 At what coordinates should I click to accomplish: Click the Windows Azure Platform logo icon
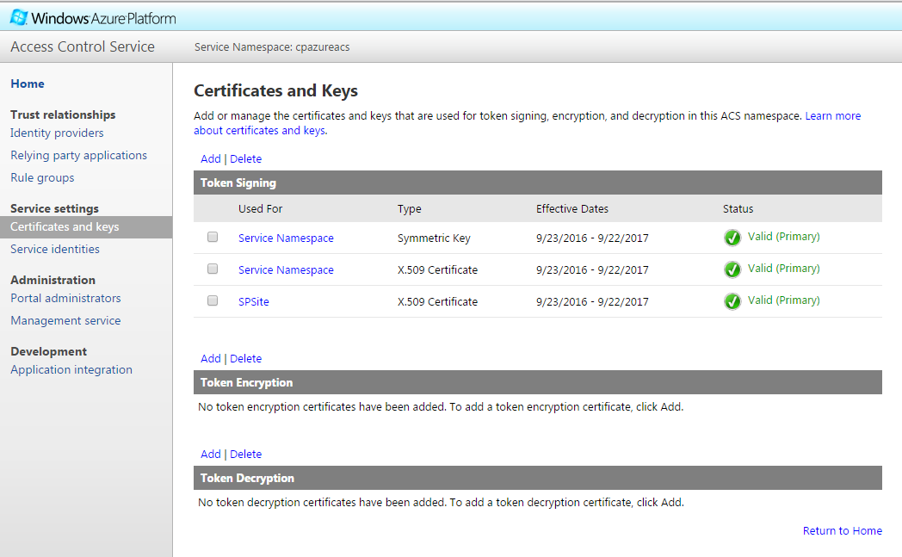click(18, 17)
